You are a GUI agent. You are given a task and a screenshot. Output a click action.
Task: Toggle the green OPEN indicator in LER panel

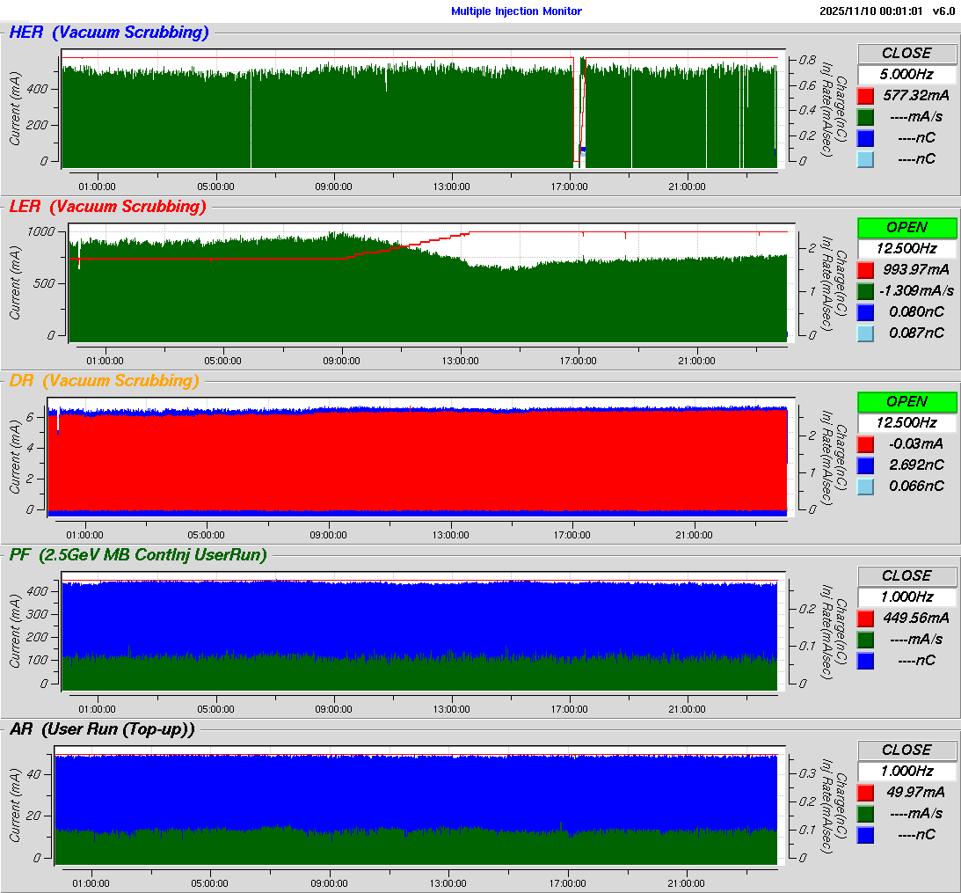click(906, 227)
